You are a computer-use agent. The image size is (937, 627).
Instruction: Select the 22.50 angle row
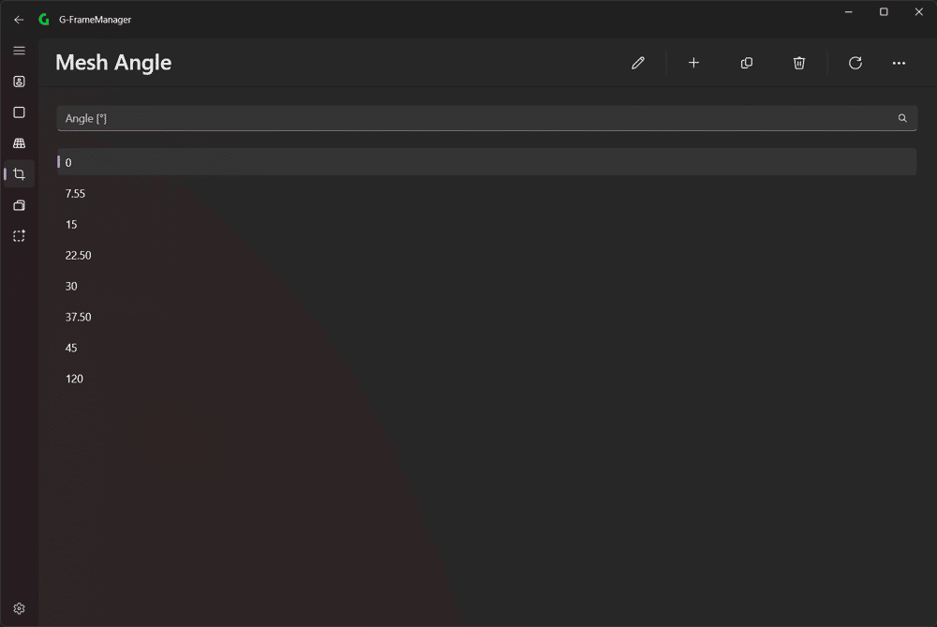486,255
